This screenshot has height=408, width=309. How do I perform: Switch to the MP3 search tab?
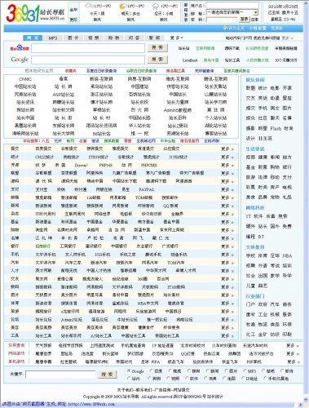(53, 38)
